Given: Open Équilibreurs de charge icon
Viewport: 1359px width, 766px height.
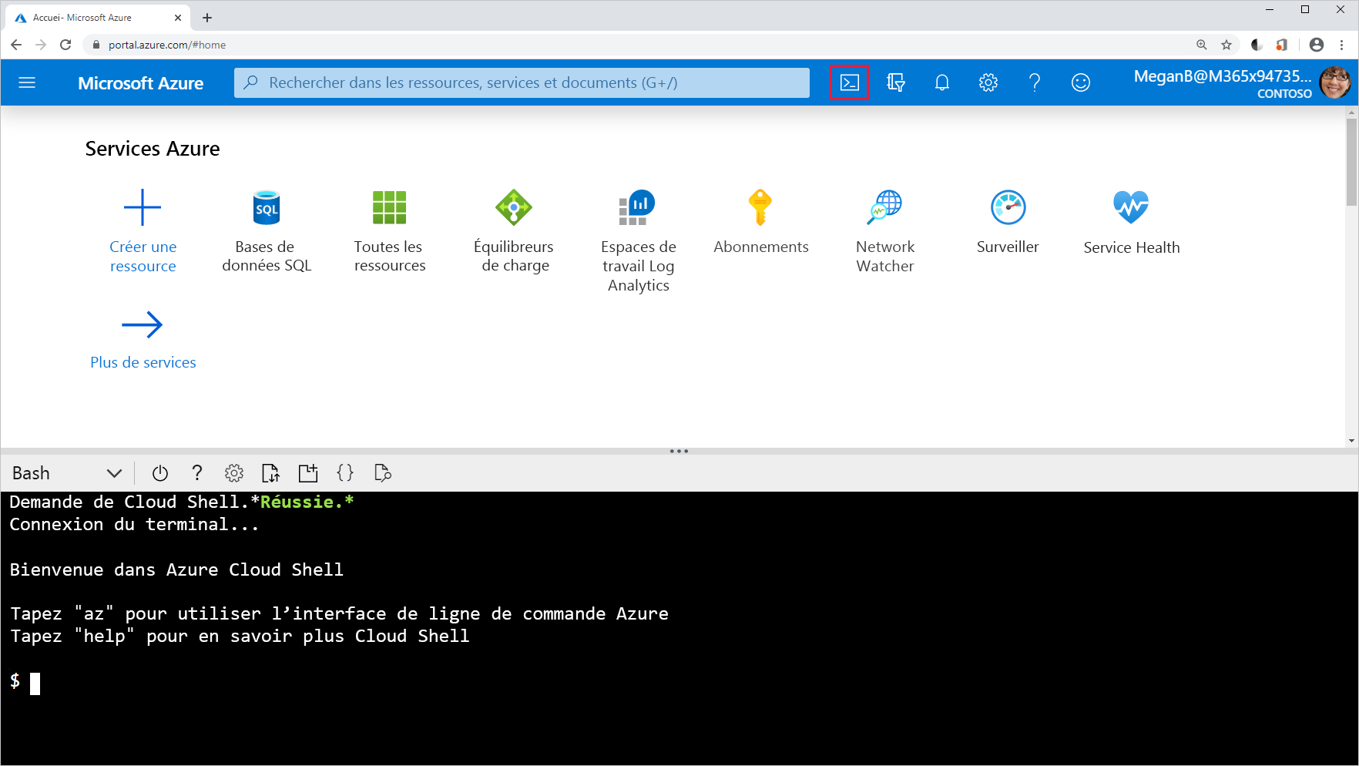Looking at the screenshot, I should 514,207.
